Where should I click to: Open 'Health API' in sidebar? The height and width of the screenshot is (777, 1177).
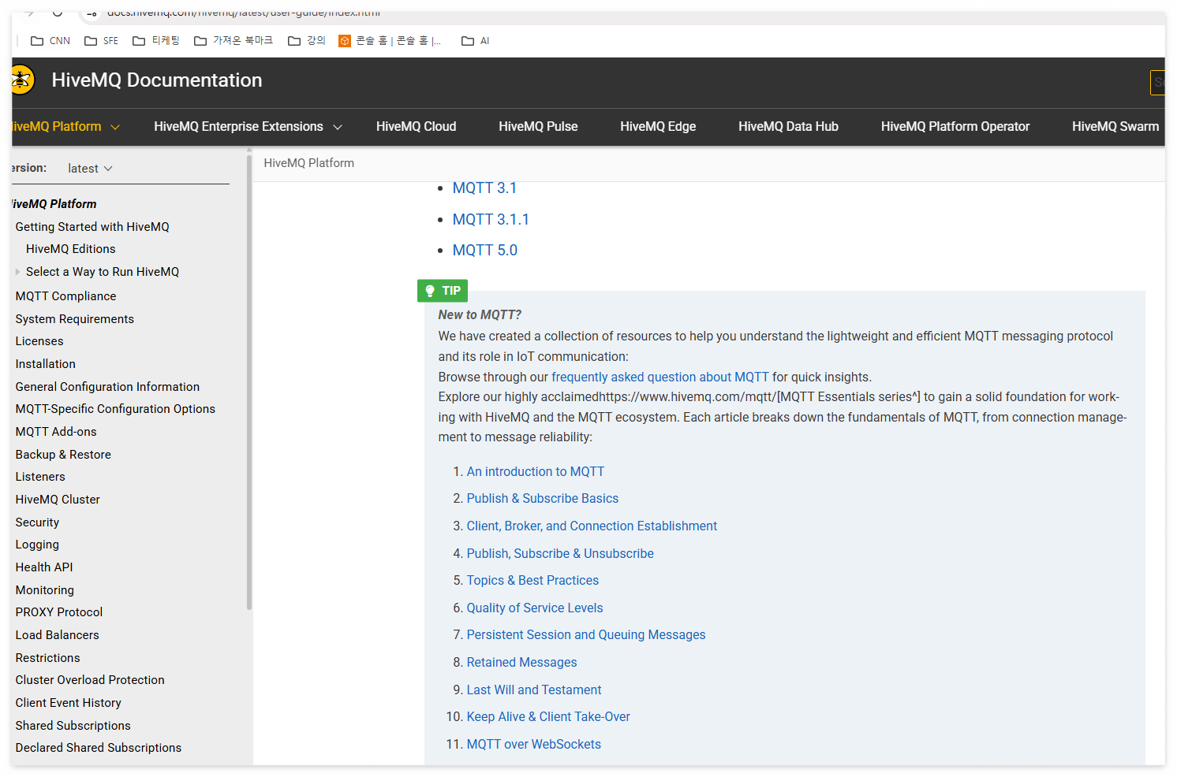[44, 567]
